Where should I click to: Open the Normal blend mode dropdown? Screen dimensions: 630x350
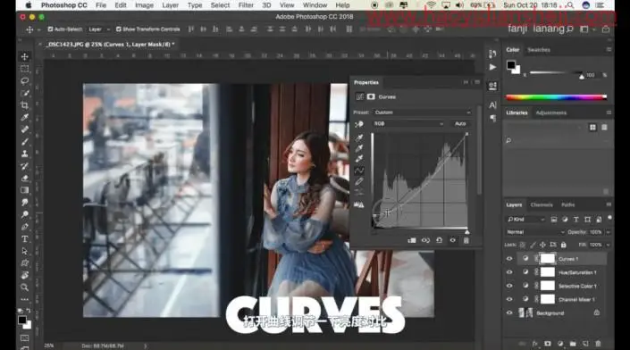point(535,232)
